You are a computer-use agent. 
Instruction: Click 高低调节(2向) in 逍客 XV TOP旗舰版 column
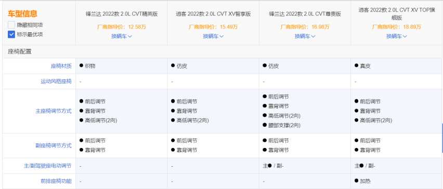point(376,120)
